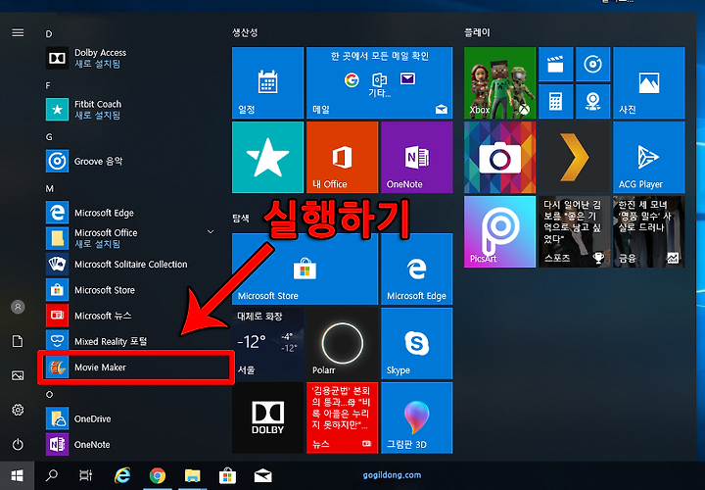Open the ACG Player tile
This screenshot has width=705, height=490.
coord(649,157)
